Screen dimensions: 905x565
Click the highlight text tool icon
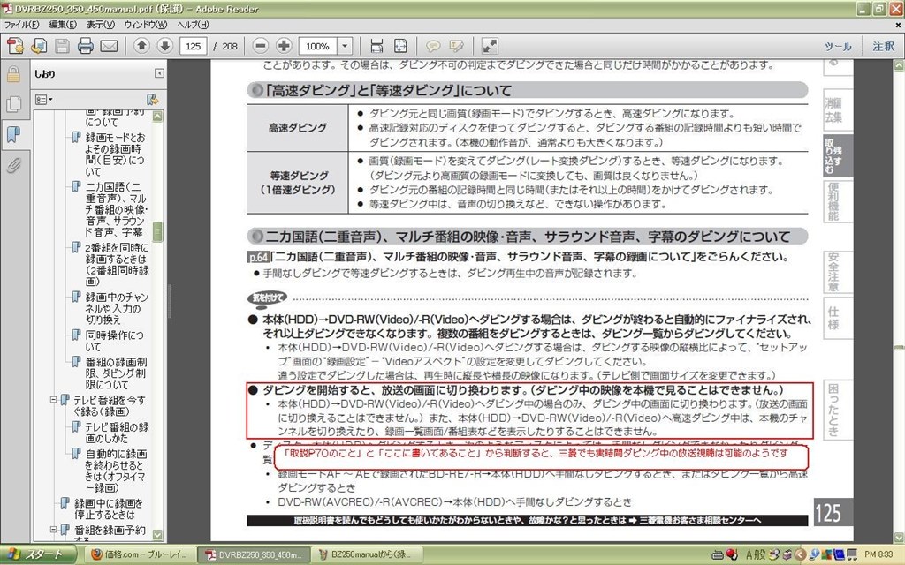457,46
